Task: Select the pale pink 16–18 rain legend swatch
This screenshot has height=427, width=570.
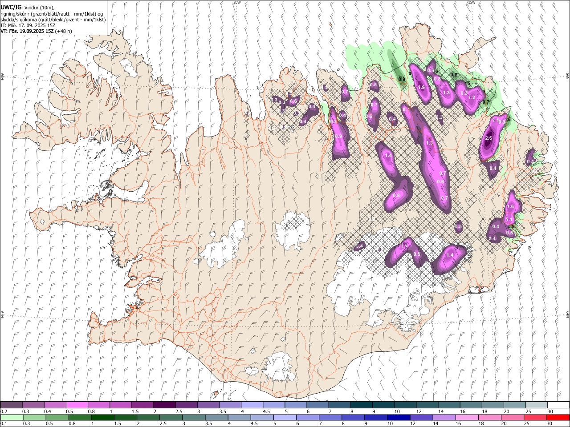Action: pos(467,417)
